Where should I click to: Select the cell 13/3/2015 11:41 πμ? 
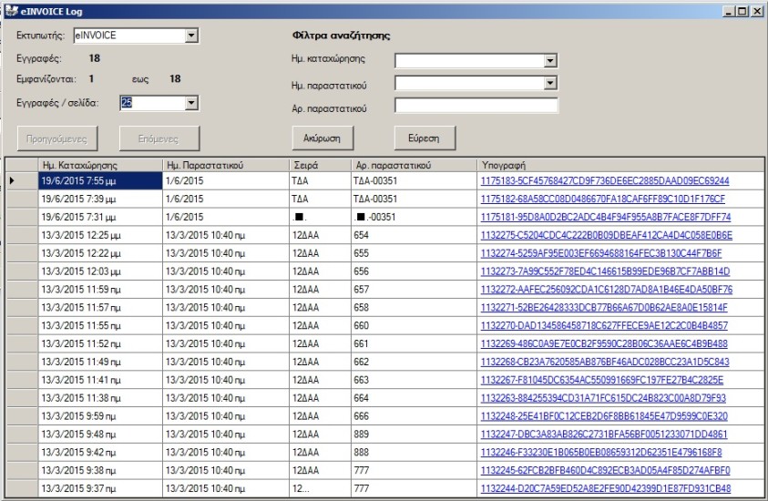point(100,380)
